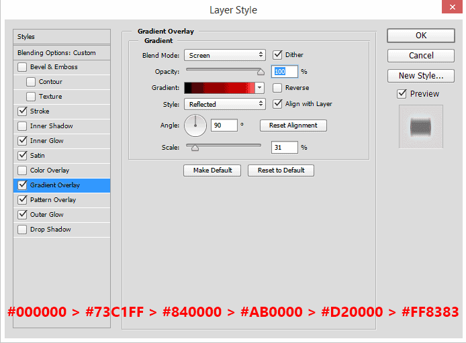Click the Reset Alignment button

[x=293, y=126]
